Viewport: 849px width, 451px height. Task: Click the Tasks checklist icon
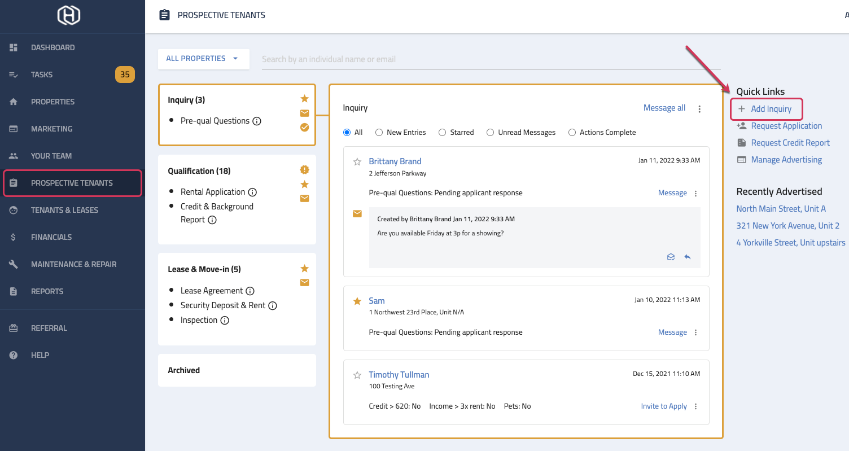point(14,75)
